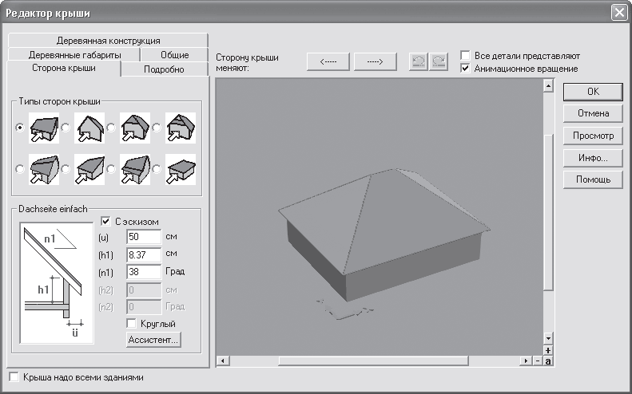Click the 'Ассистент...' button
The image size is (632, 394).
153,340
